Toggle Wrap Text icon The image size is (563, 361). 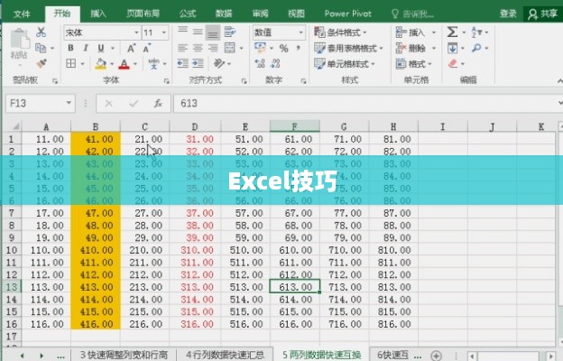(230, 32)
